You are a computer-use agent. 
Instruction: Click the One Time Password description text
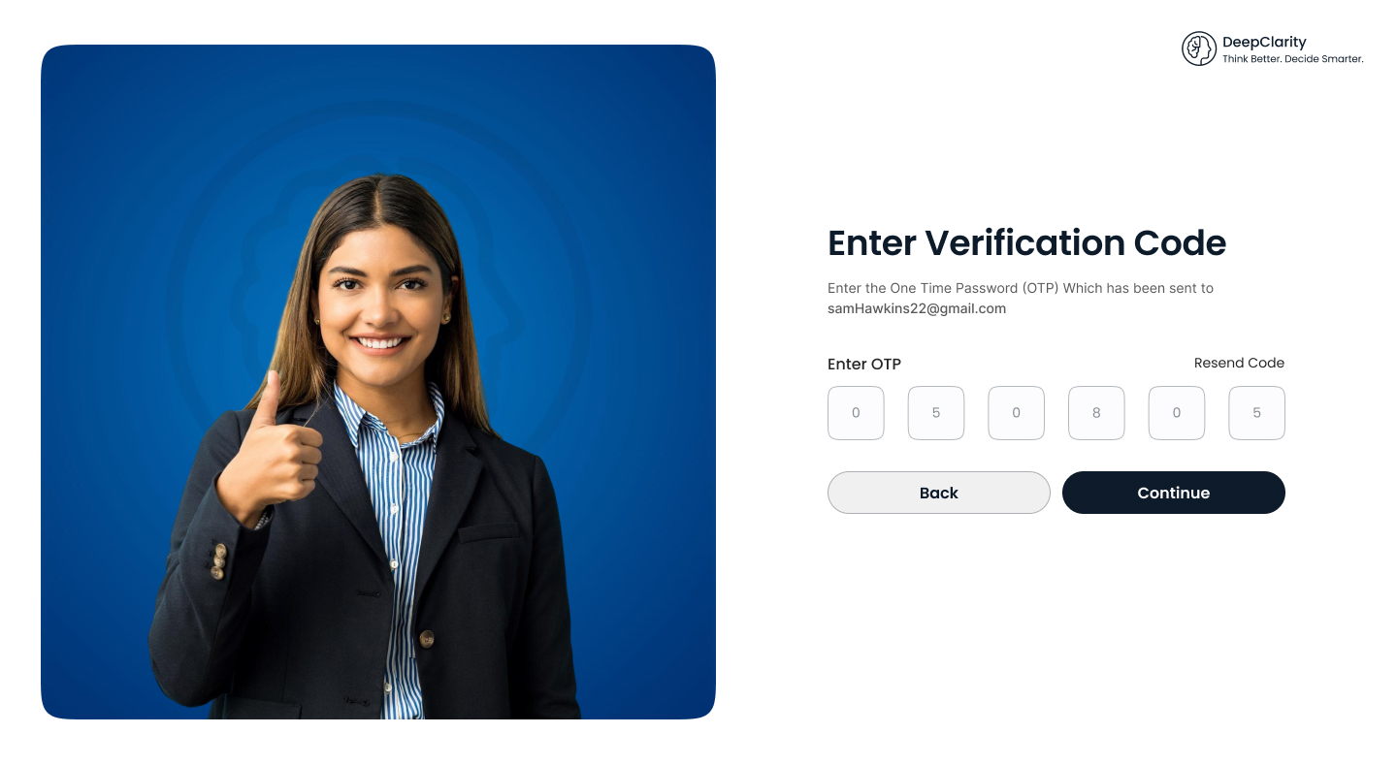[x=1021, y=288]
